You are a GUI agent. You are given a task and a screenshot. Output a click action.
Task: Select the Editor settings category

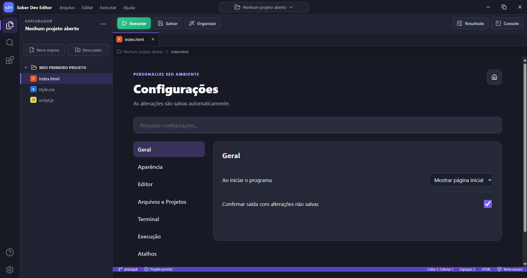coord(169,184)
